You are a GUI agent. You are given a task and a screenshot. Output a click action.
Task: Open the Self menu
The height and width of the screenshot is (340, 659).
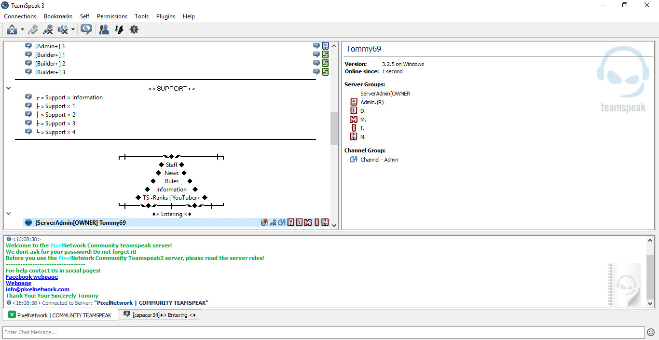point(84,16)
